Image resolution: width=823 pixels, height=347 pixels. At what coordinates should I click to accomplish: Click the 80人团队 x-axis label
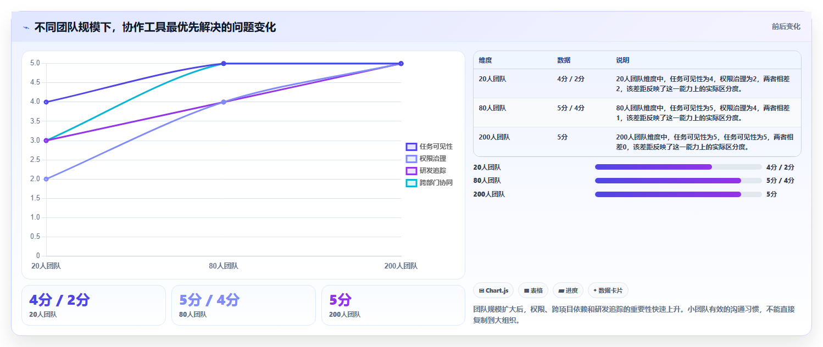(224, 266)
